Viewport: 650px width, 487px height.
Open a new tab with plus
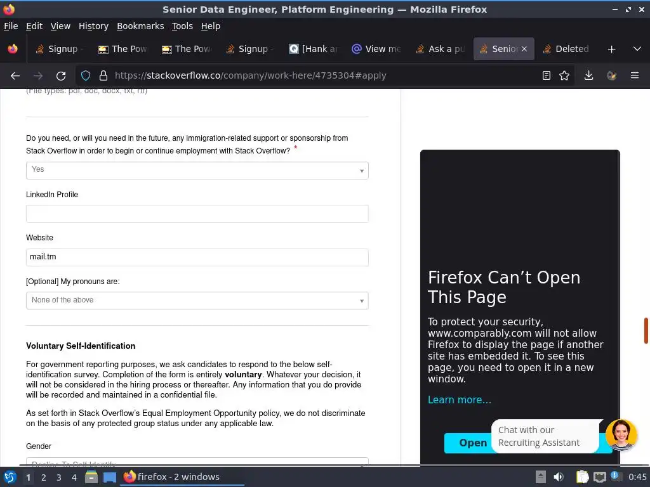click(x=611, y=49)
